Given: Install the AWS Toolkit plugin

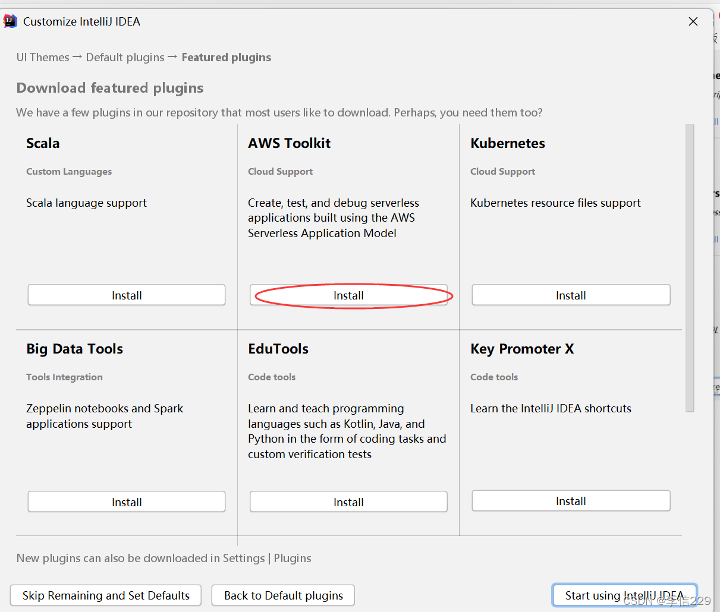Looking at the screenshot, I should [x=348, y=295].
